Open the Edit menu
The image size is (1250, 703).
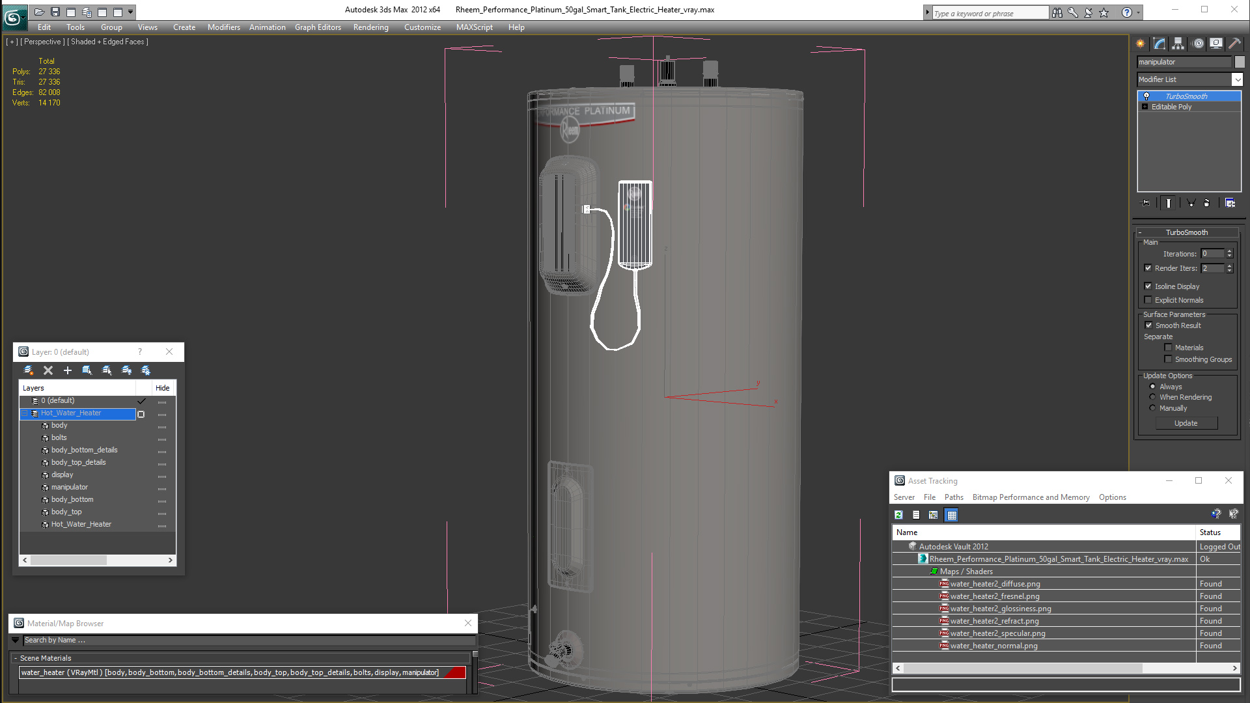click(44, 27)
